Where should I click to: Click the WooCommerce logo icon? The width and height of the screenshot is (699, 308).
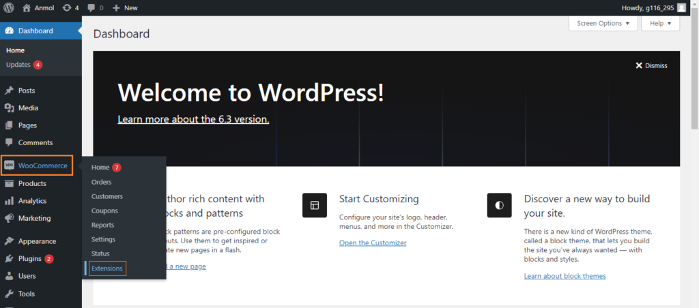pyautogui.click(x=10, y=166)
